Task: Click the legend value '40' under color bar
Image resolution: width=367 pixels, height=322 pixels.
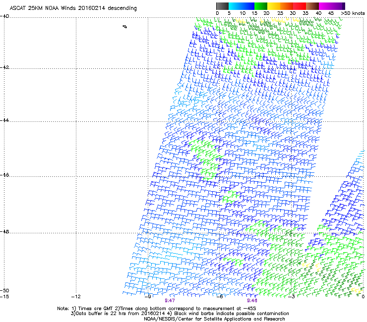Action: (318, 13)
